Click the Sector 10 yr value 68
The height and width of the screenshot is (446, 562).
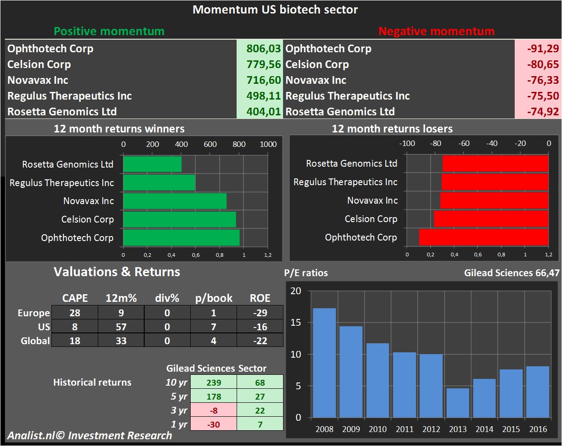coord(260,382)
